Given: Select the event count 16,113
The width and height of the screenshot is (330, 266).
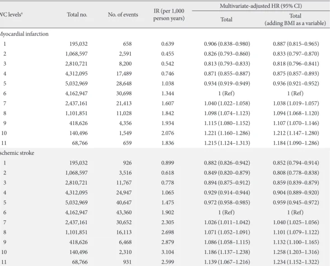Looking at the screenshot, I should click(x=124, y=232).
